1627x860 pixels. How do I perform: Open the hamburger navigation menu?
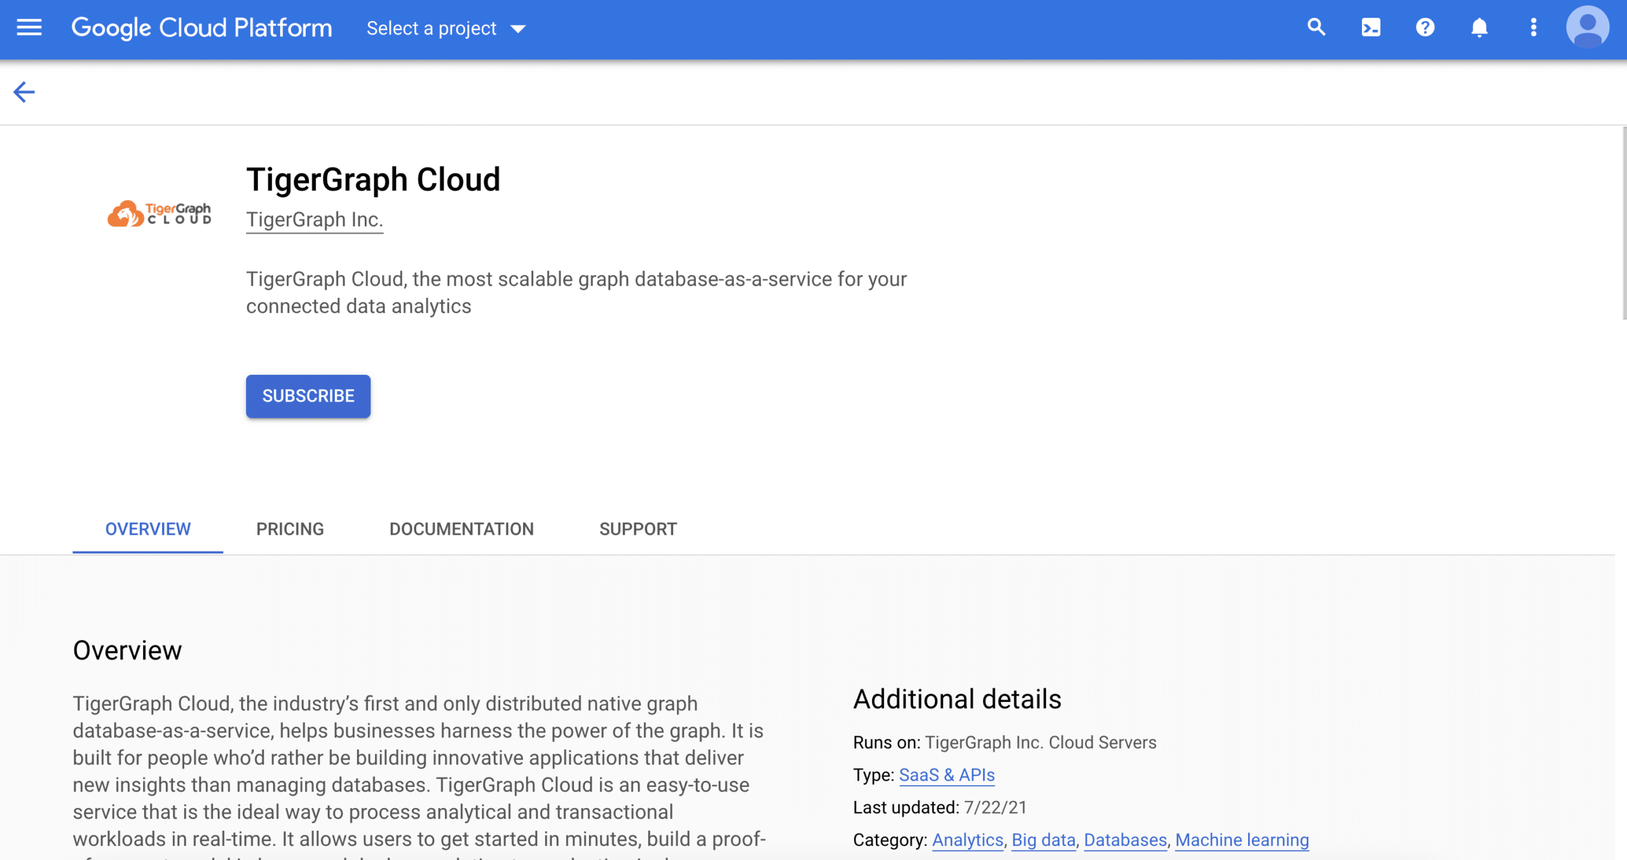(29, 27)
